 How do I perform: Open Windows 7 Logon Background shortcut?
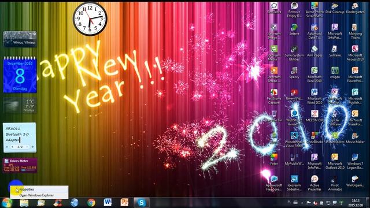pyautogui.click(x=355, y=162)
